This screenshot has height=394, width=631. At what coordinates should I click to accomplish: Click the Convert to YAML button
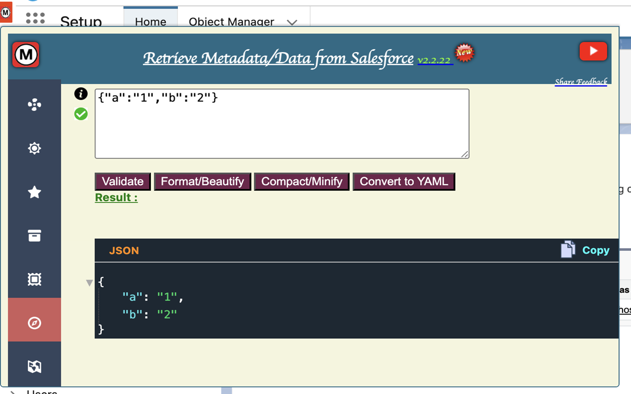tap(404, 181)
